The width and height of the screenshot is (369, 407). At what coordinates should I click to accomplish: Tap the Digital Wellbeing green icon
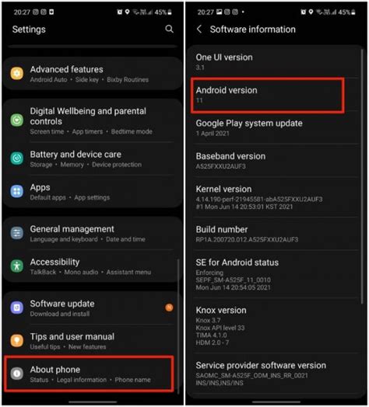pos(17,120)
